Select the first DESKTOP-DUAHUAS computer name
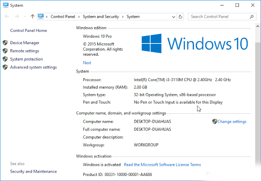The height and width of the screenshot is (181, 261). [153, 122]
